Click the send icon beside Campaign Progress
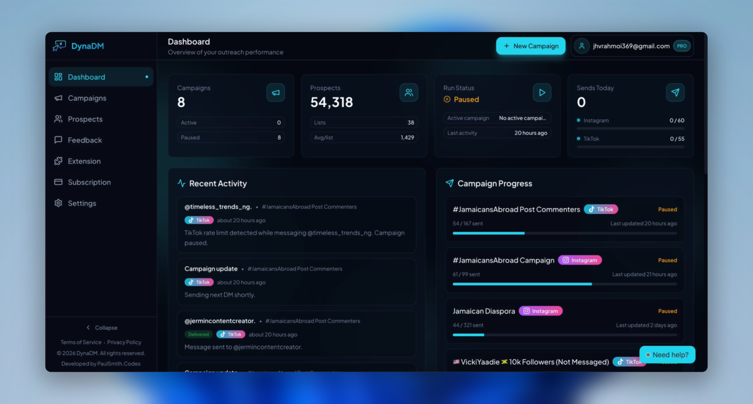The image size is (753, 404). click(x=449, y=183)
